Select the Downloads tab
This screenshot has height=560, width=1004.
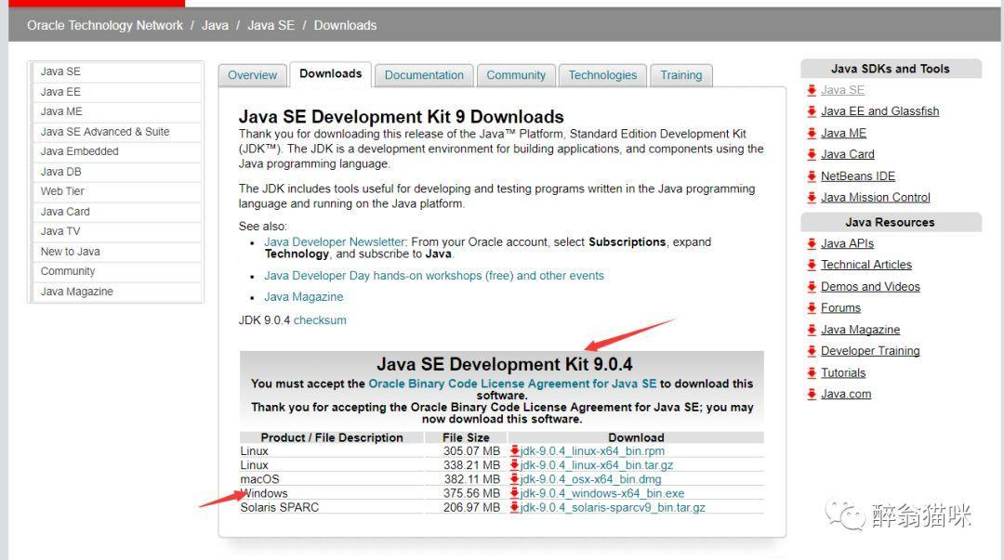[x=330, y=73]
